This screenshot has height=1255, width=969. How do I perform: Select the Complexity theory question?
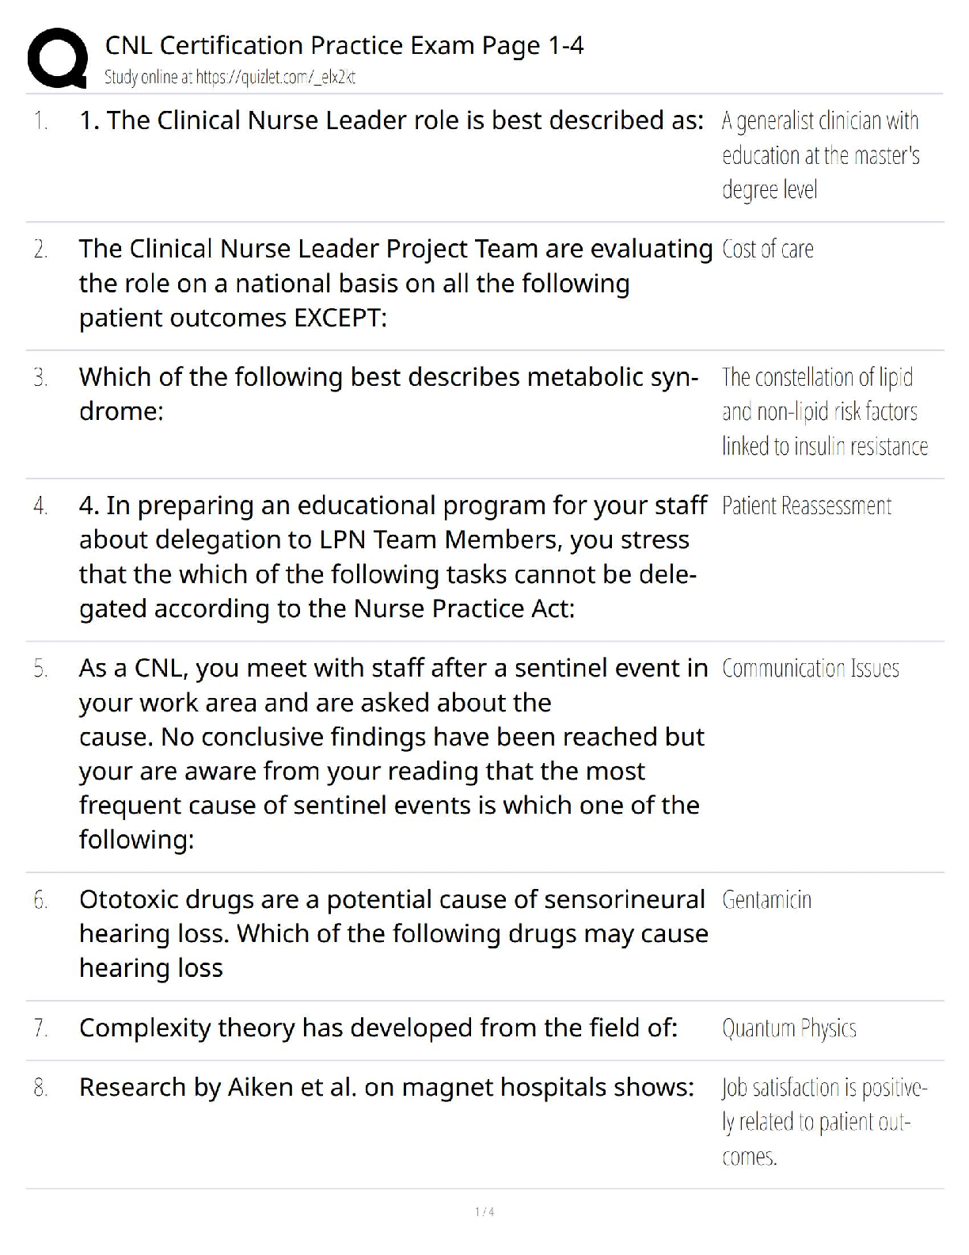[378, 1028]
